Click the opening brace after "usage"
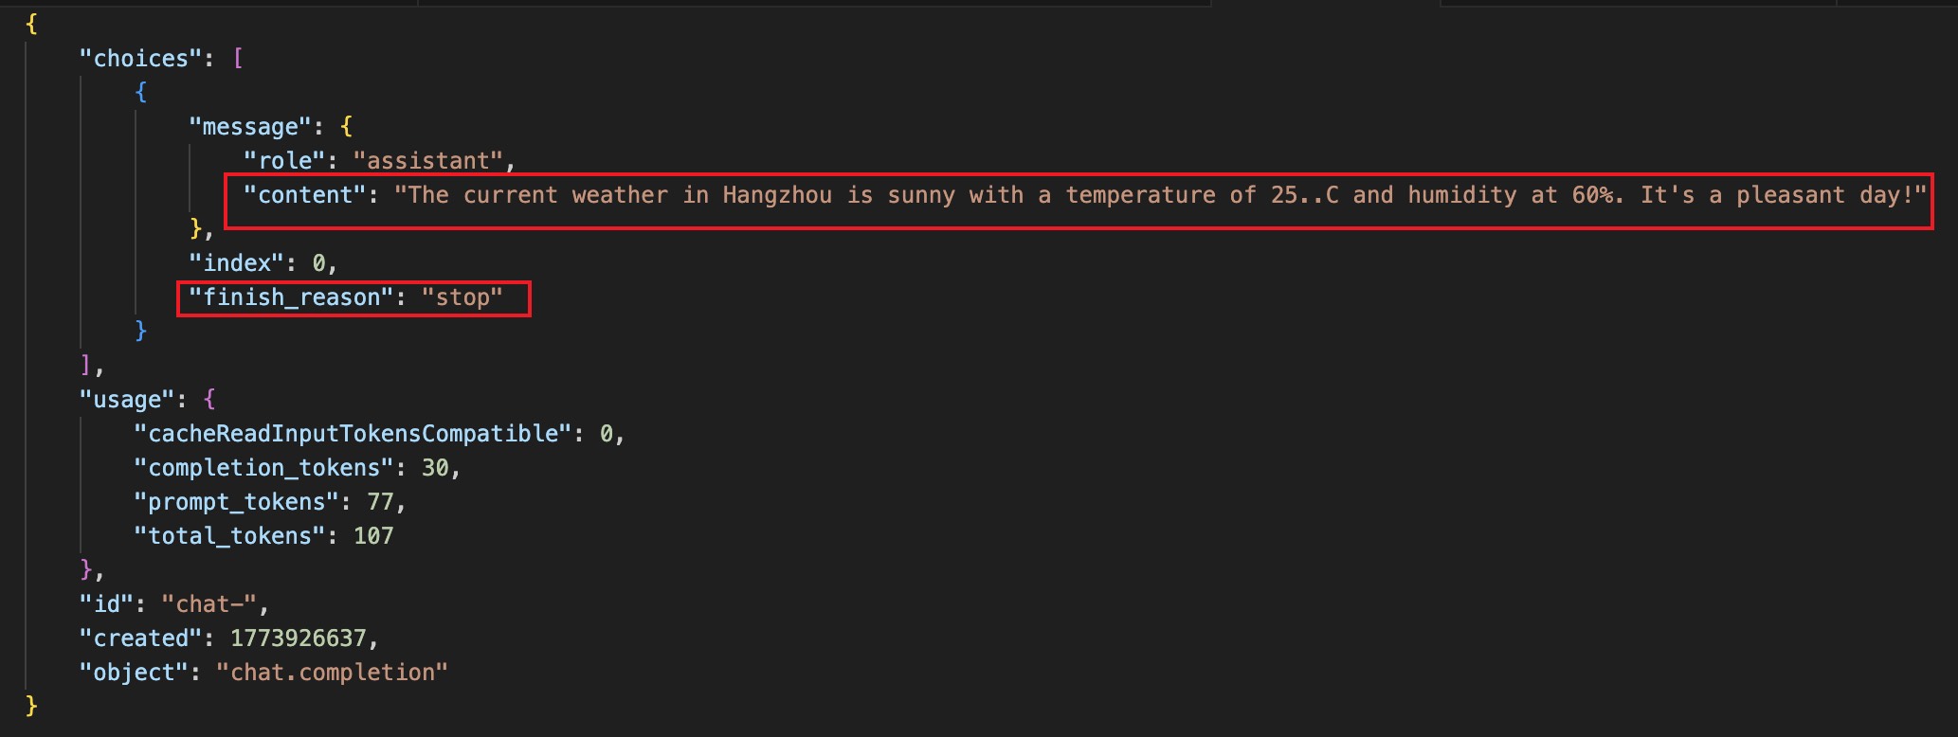The width and height of the screenshot is (1958, 737). pos(209,400)
